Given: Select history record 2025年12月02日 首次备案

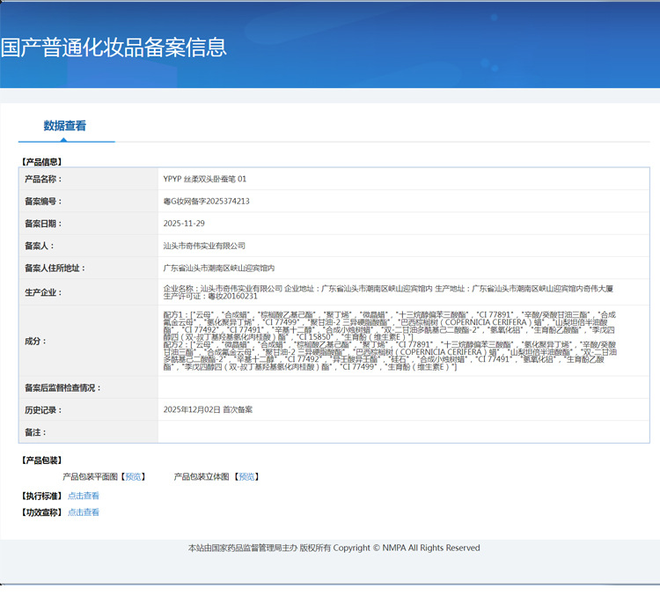Looking at the screenshot, I should (208, 409).
